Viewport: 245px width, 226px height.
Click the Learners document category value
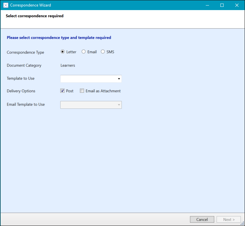68,65
